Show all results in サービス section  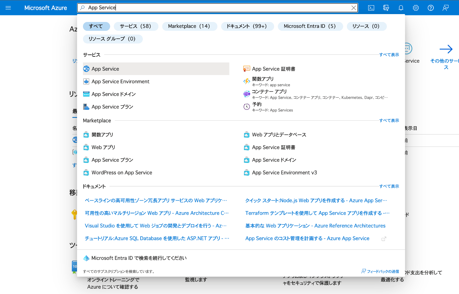[x=389, y=55]
